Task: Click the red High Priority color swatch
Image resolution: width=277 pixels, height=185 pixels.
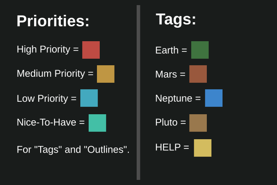Action: click(91, 50)
